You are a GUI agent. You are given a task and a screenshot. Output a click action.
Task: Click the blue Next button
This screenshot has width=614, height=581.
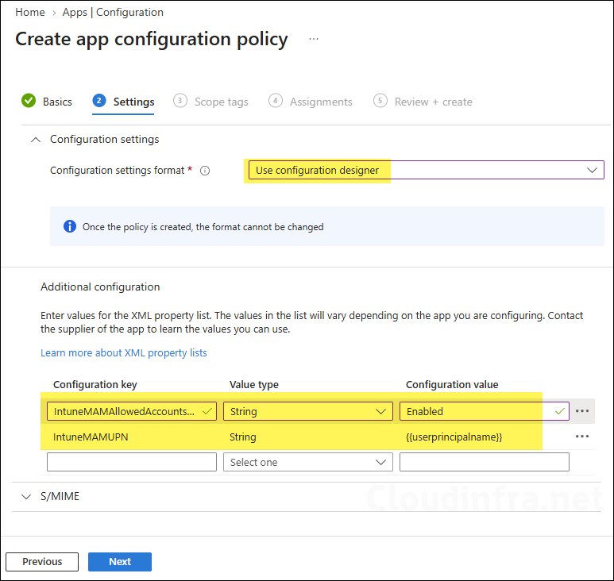click(120, 561)
